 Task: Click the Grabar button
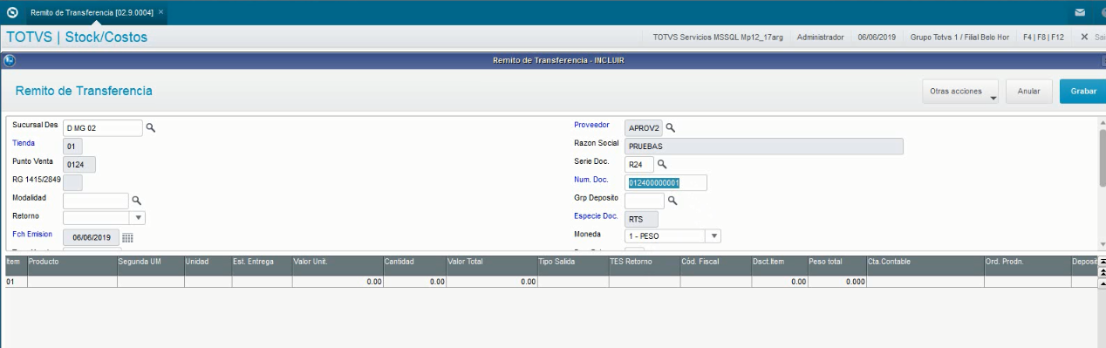coord(1082,91)
